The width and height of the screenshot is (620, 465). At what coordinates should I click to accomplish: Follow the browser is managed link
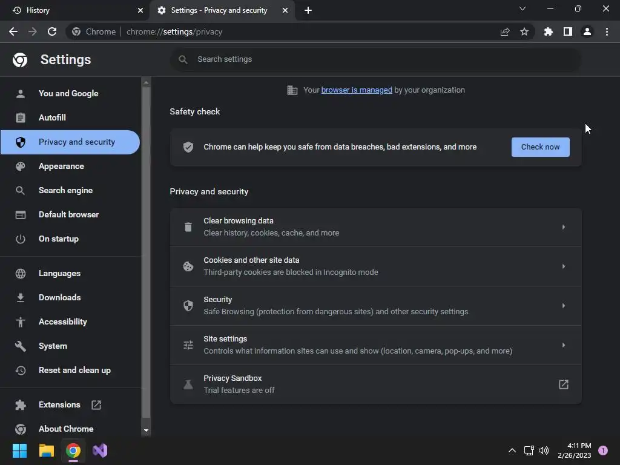(x=357, y=90)
